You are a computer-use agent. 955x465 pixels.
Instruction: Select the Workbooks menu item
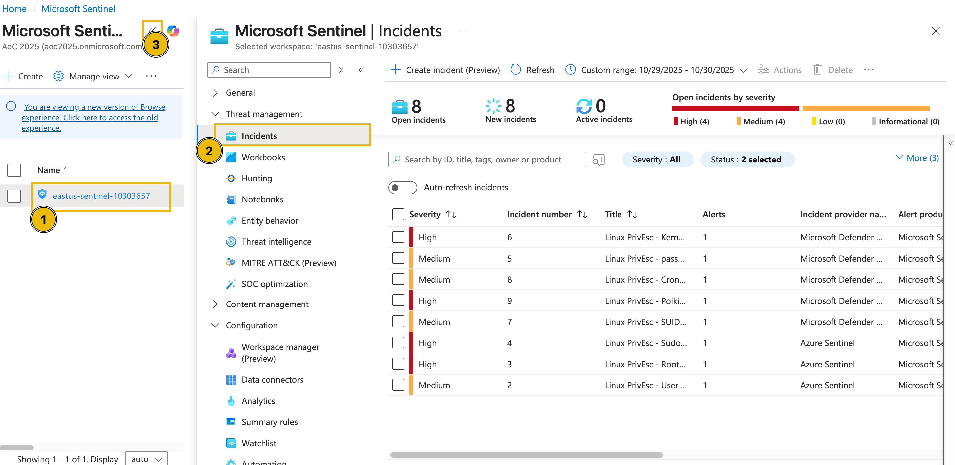(x=263, y=157)
